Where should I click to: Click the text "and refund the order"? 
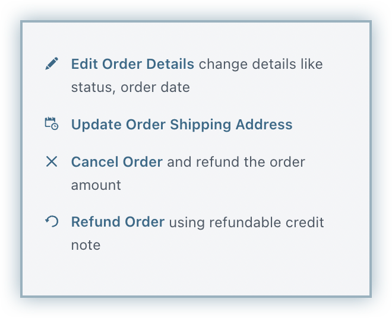(x=236, y=161)
